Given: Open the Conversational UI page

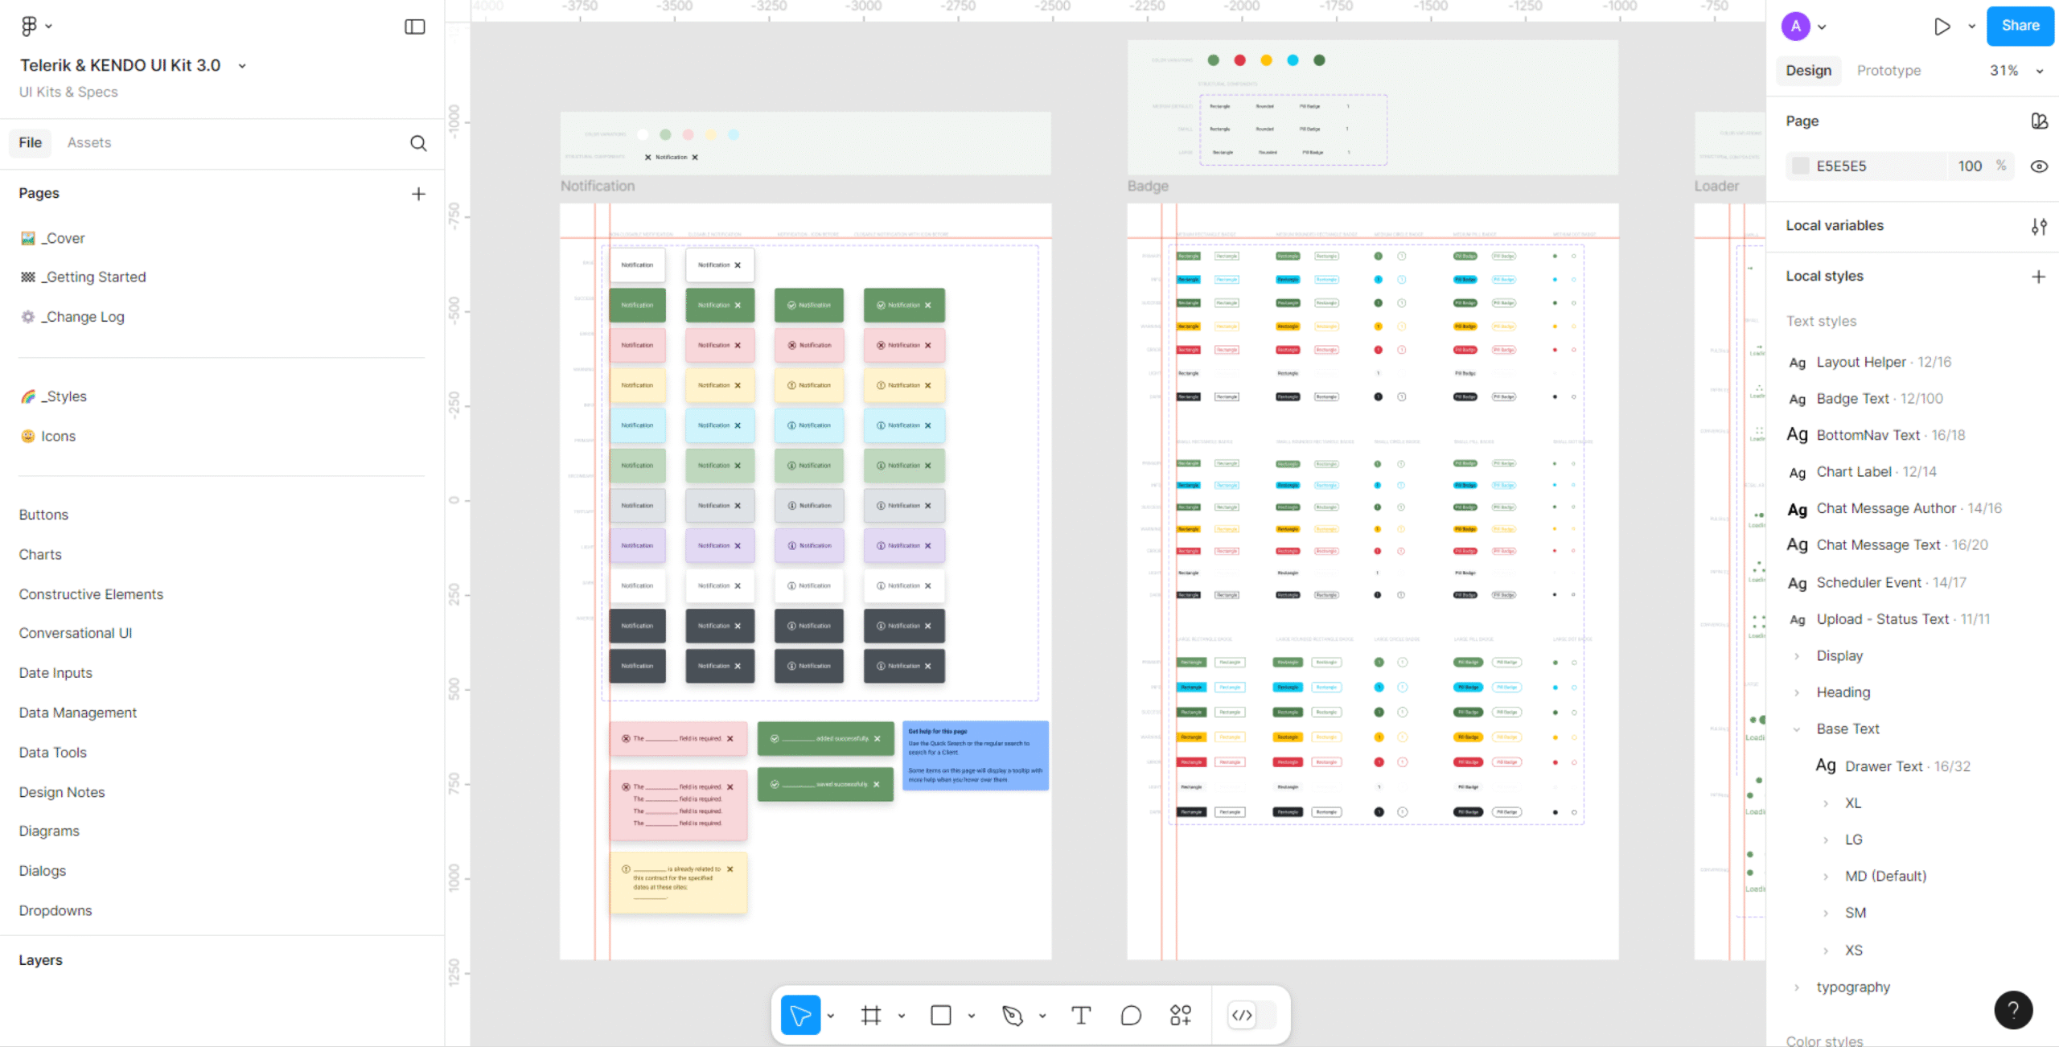Looking at the screenshot, I should [76, 634].
